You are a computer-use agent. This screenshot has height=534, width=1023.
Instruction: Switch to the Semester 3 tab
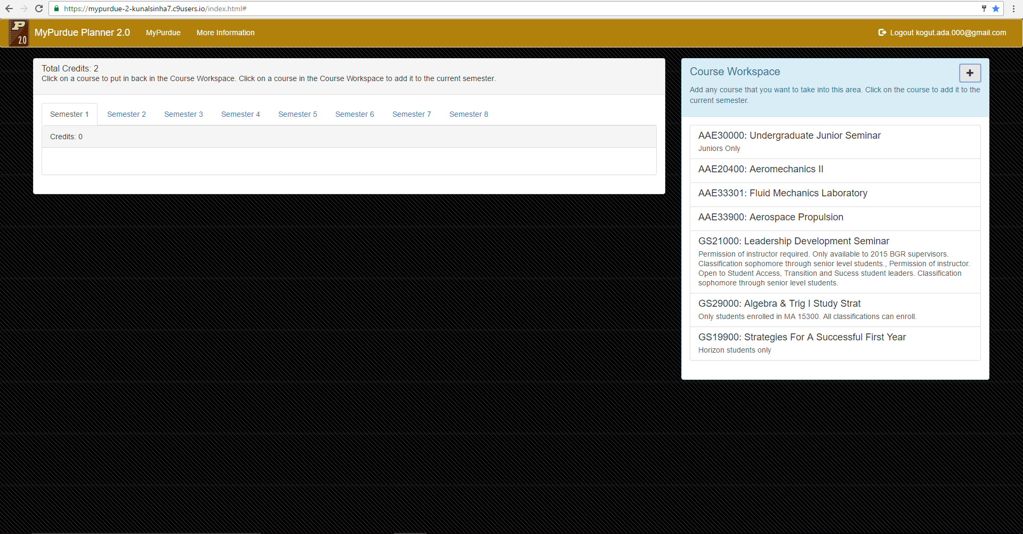coord(183,114)
